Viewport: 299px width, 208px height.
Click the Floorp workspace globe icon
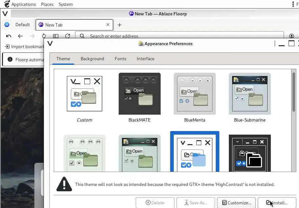7,25
